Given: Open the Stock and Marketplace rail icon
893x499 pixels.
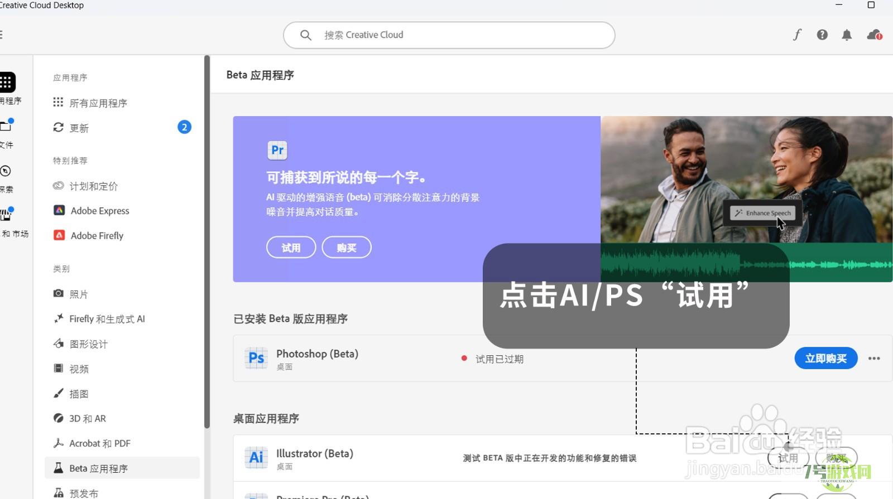Looking at the screenshot, I should pyautogui.click(x=6, y=214).
